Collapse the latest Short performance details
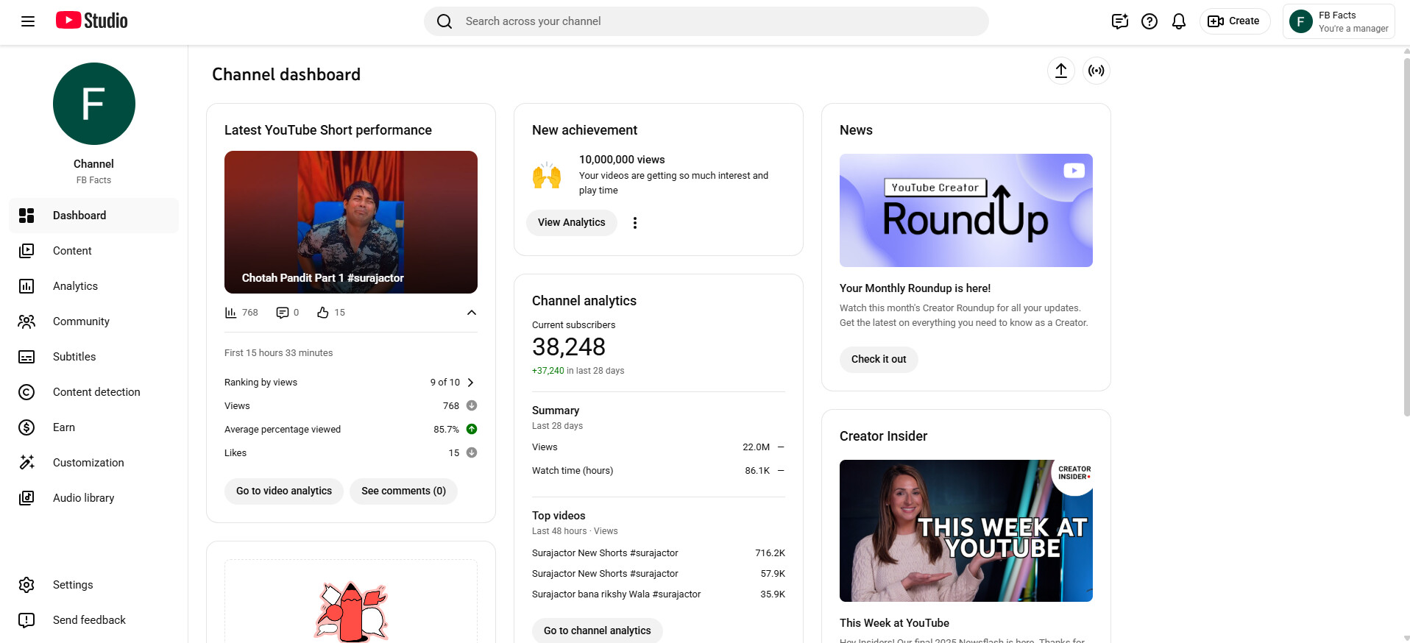The height and width of the screenshot is (643, 1410). (471, 313)
